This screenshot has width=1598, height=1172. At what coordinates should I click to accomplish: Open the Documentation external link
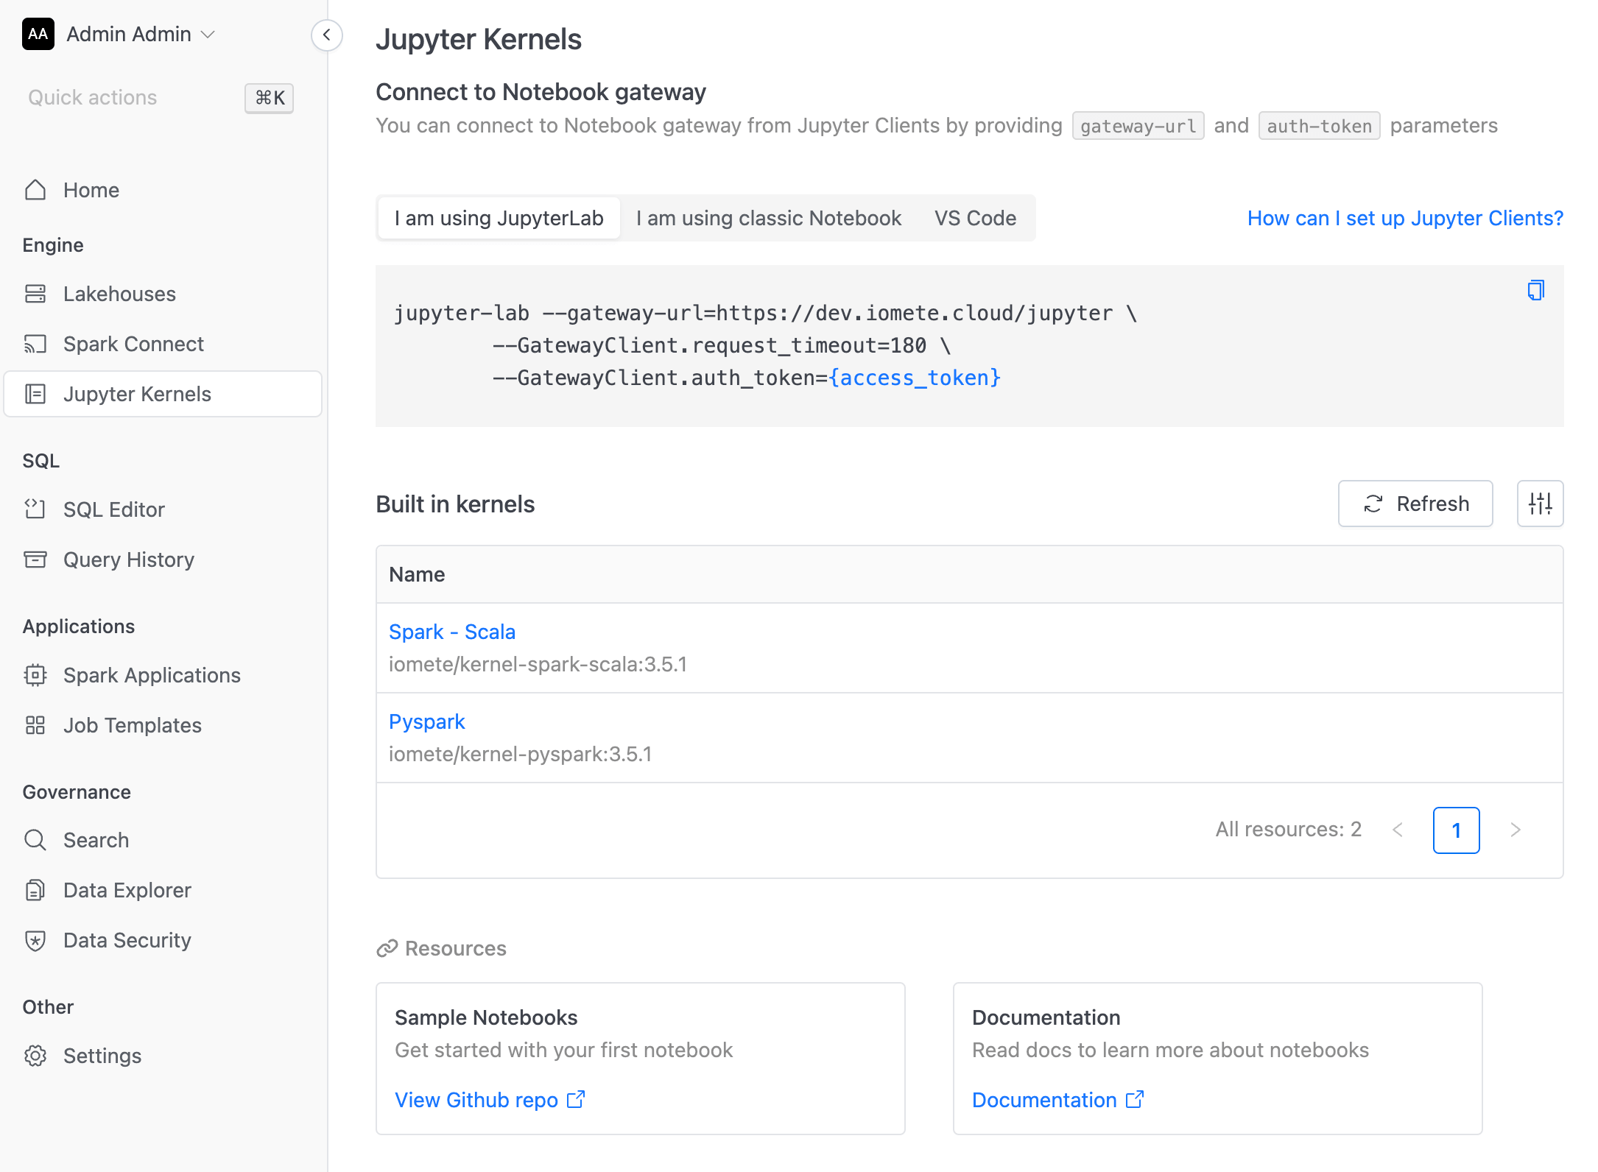(1057, 1100)
